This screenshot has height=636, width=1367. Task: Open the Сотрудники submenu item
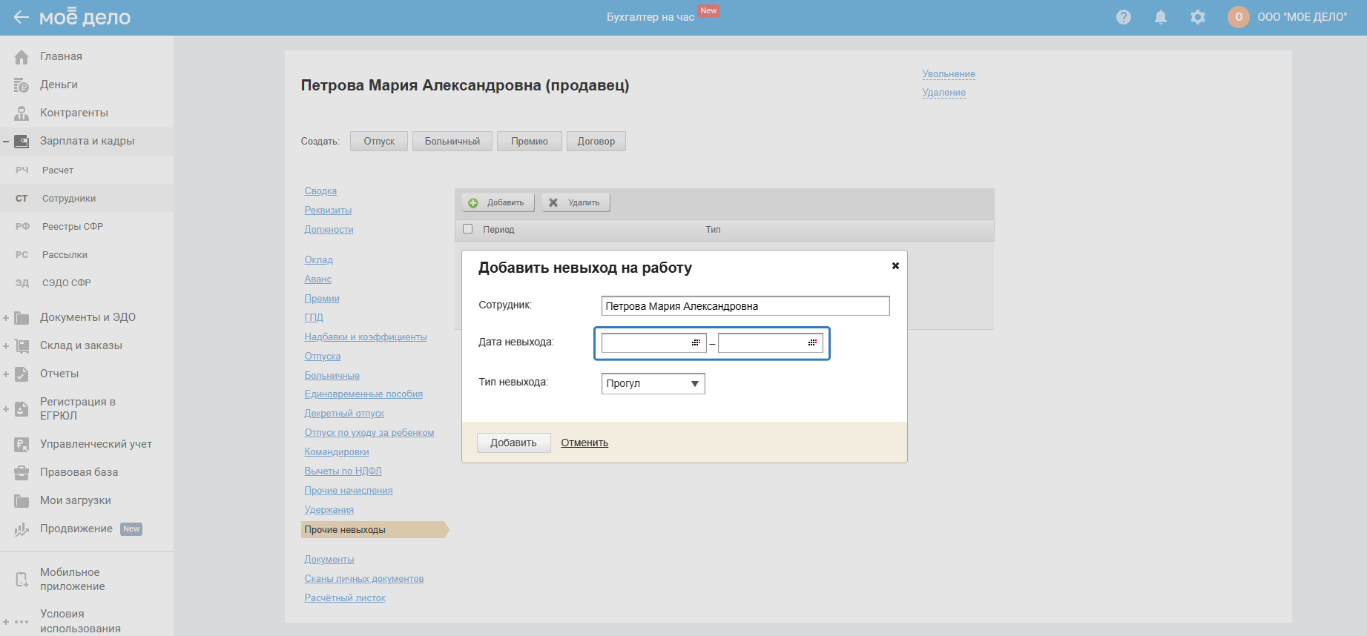69,199
